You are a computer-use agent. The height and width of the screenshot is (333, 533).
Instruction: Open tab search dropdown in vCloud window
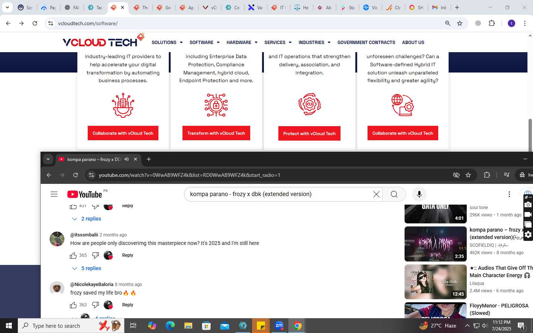pos(7,7)
